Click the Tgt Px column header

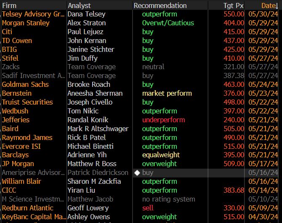coord(234,5)
